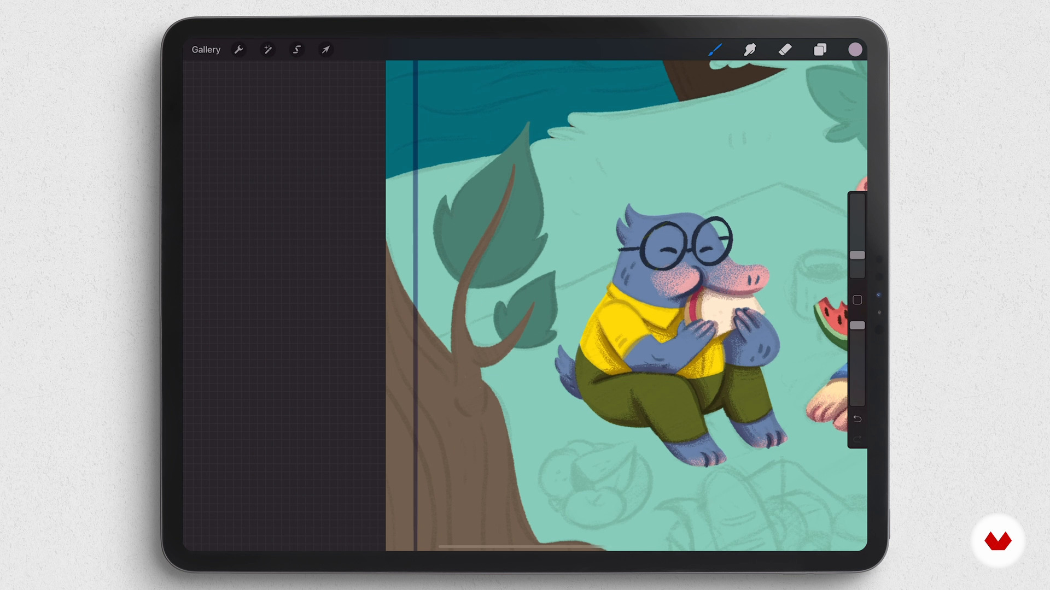Click the brush opacity slider handle
Screen dimensions: 1050x590
pyautogui.click(x=857, y=326)
